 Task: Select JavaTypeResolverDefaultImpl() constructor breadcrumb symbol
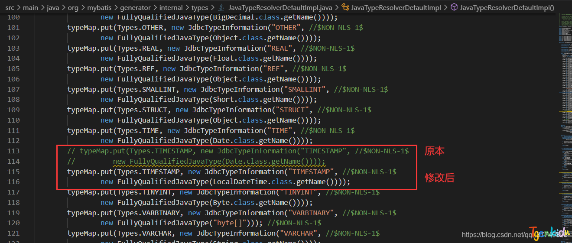(507, 7)
